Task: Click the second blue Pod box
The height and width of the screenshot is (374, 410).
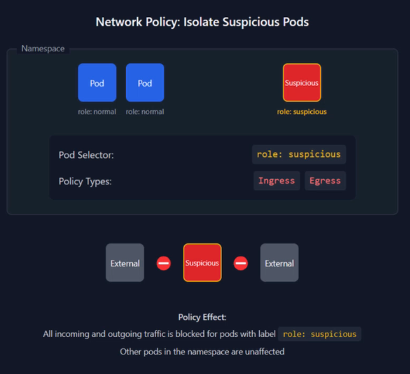Action: pyautogui.click(x=145, y=83)
